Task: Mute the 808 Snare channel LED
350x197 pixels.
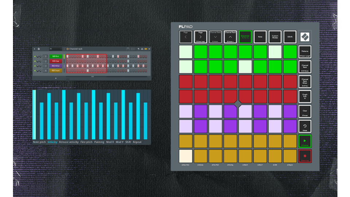Action: (x=35, y=70)
